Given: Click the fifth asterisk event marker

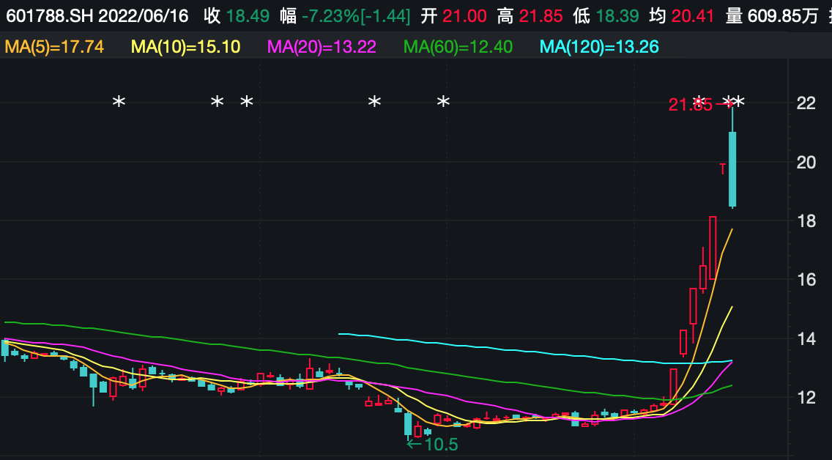Looking at the screenshot, I should 443,101.
